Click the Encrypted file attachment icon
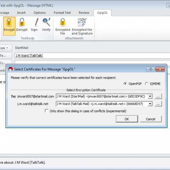This screenshot has width=170, height=170. 63,22
